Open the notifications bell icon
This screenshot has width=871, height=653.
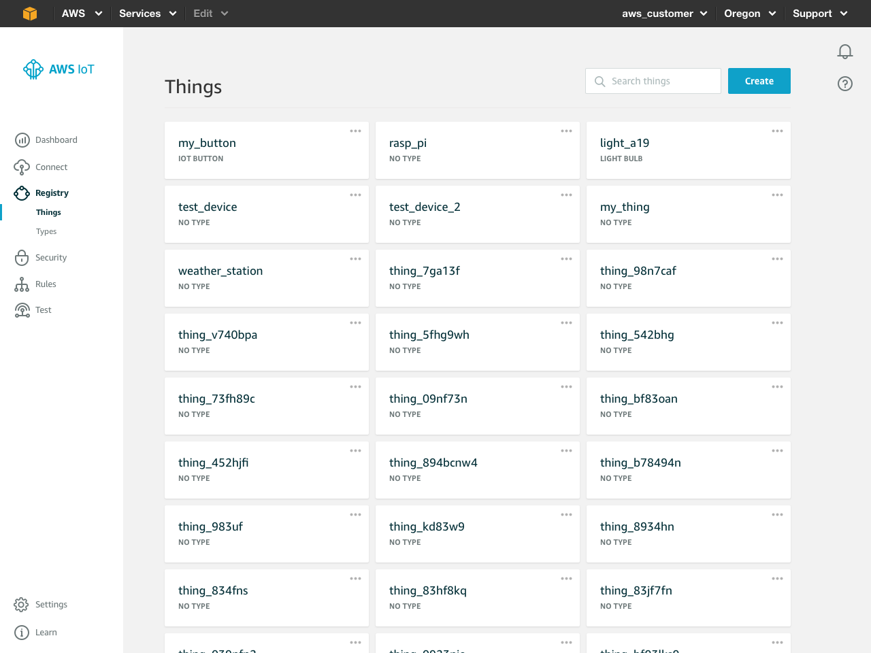tap(844, 52)
